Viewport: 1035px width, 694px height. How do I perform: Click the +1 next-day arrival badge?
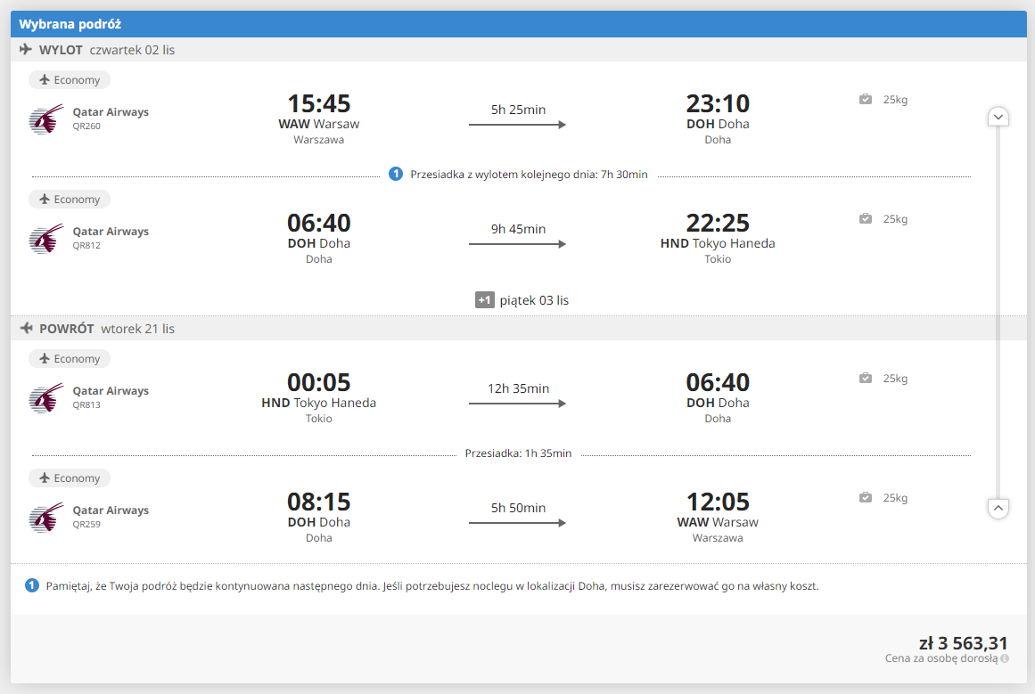(484, 300)
